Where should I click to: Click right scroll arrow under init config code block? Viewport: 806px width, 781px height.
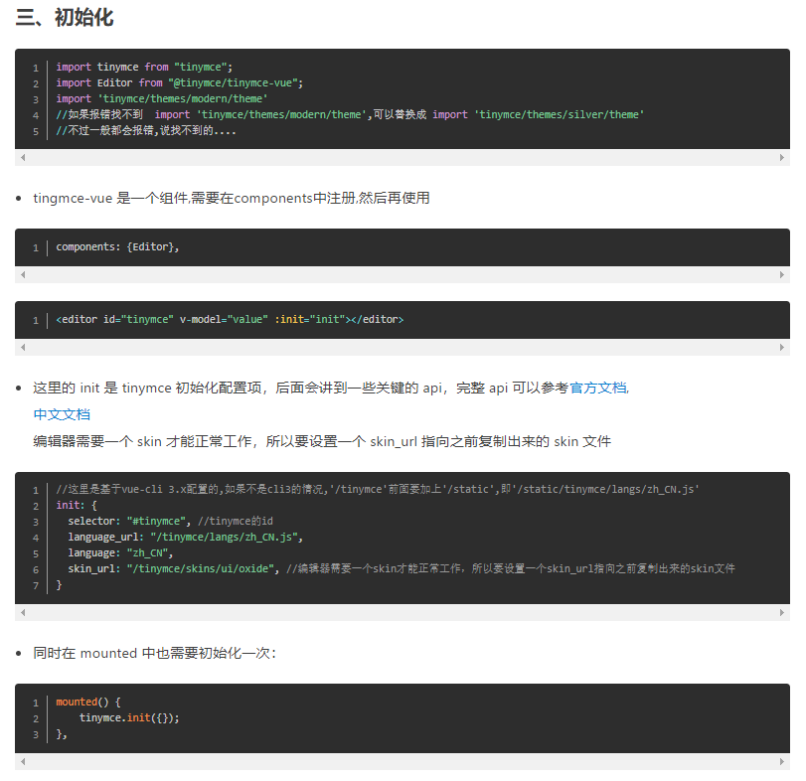click(782, 612)
